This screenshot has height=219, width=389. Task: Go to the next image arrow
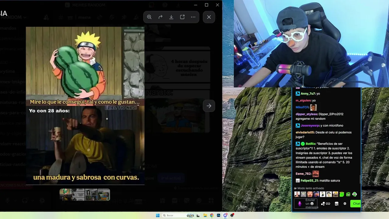[209, 106]
